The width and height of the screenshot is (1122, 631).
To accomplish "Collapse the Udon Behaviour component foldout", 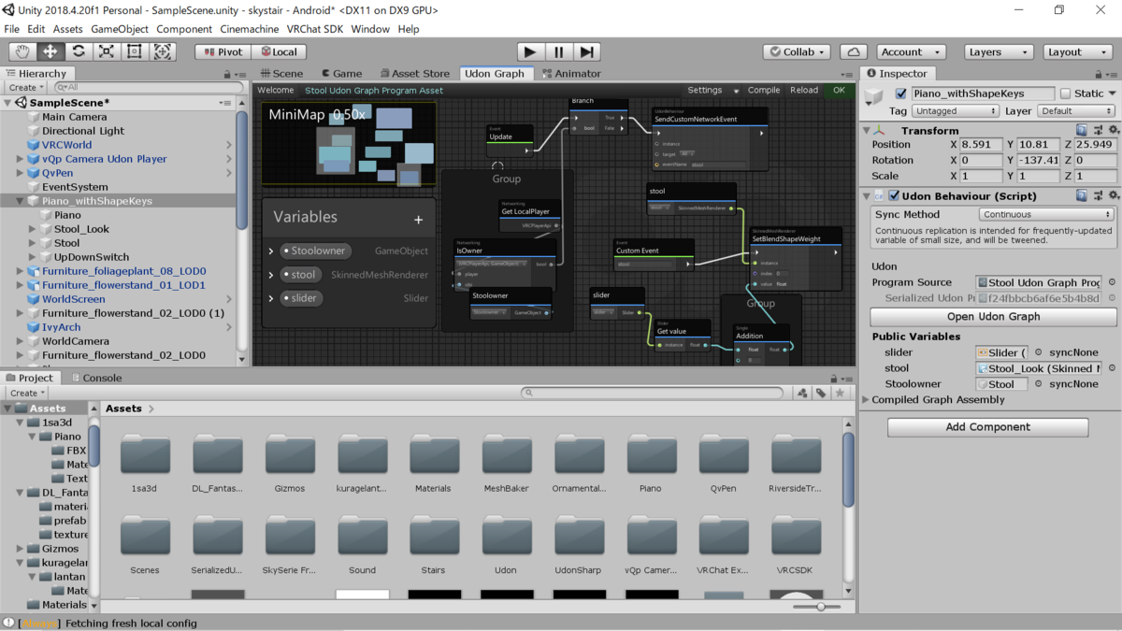I will [x=867, y=195].
